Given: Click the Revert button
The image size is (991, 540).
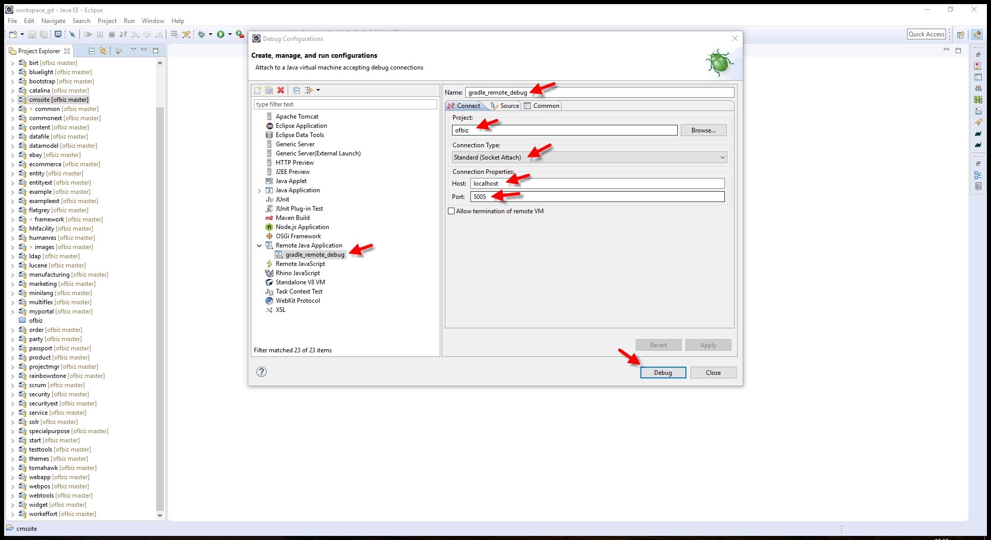Looking at the screenshot, I should point(658,345).
